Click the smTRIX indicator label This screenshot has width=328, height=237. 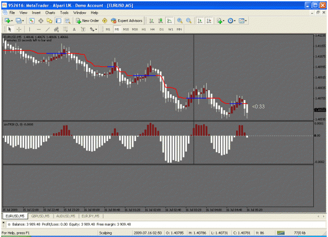(x=18, y=124)
